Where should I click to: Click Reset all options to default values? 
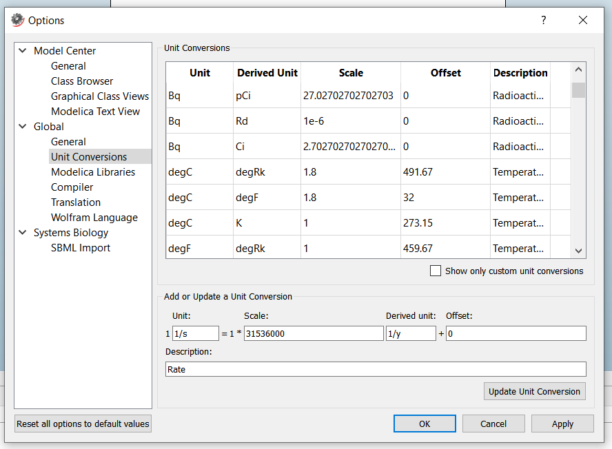pos(83,424)
